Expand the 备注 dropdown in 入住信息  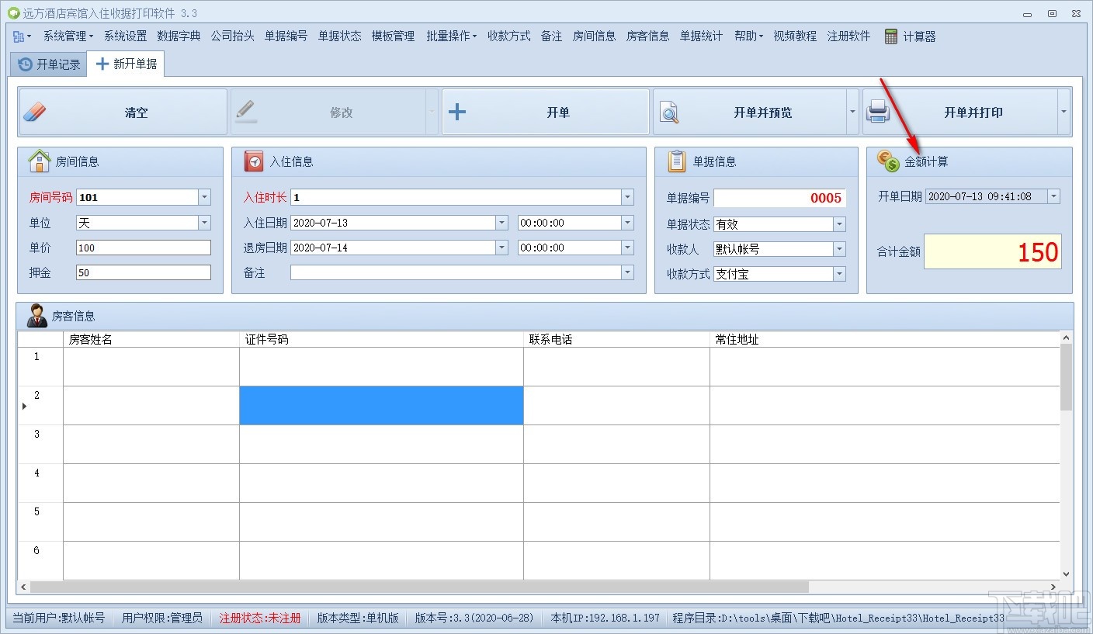(627, 272)
